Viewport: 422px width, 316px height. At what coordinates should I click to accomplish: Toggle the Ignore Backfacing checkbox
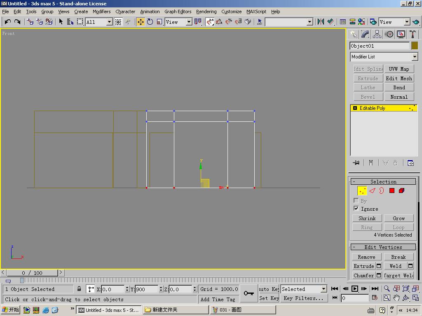[x=356, y=209]
